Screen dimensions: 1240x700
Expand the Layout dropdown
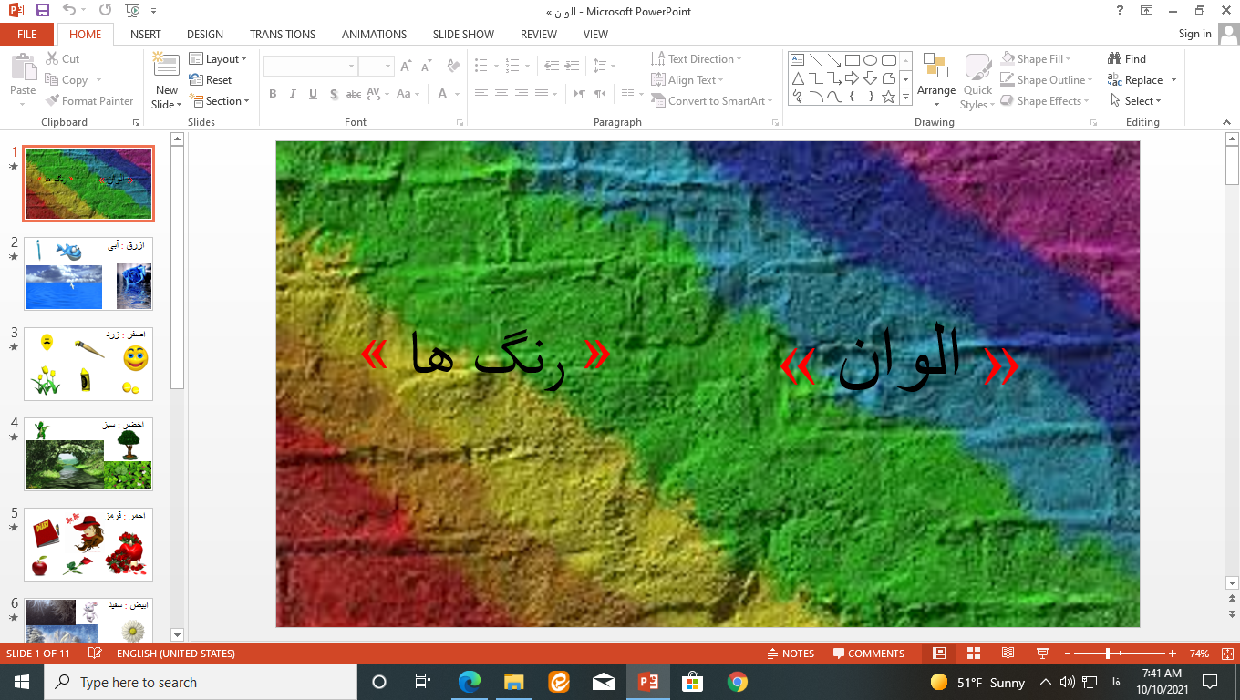click(219, 59)
